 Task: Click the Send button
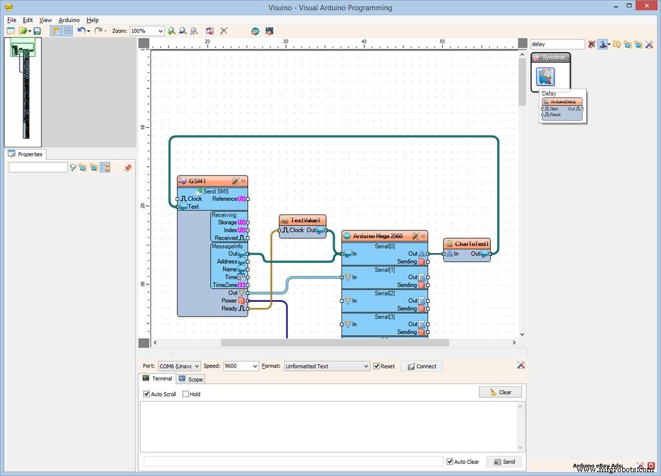[x=503, y=462]
